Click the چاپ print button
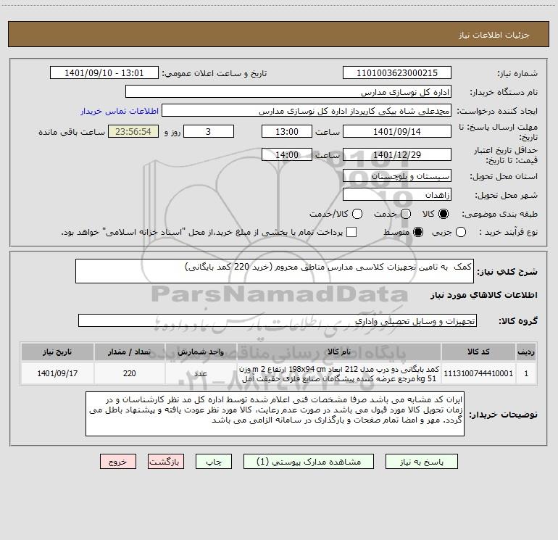Viewport: 558px width, 540px height. 214,461
